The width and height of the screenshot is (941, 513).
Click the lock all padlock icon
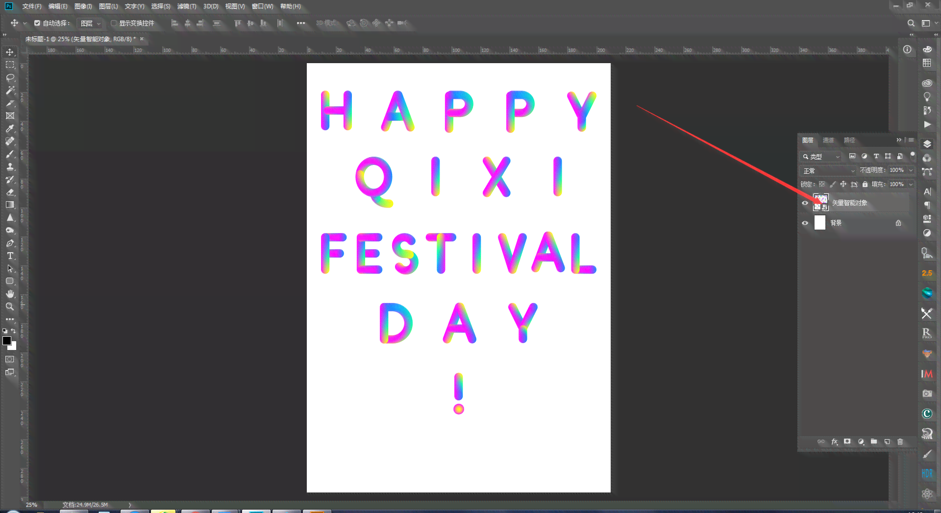pyautogui.click(x=865, y=184)
